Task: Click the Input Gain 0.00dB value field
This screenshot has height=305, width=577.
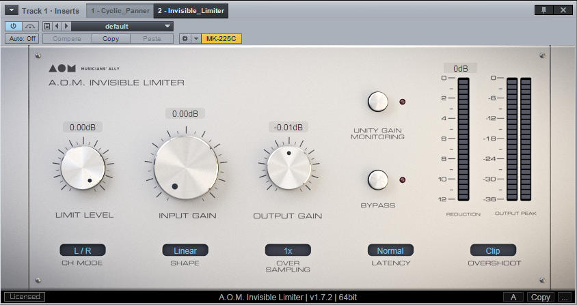Action: pos(185,113)
